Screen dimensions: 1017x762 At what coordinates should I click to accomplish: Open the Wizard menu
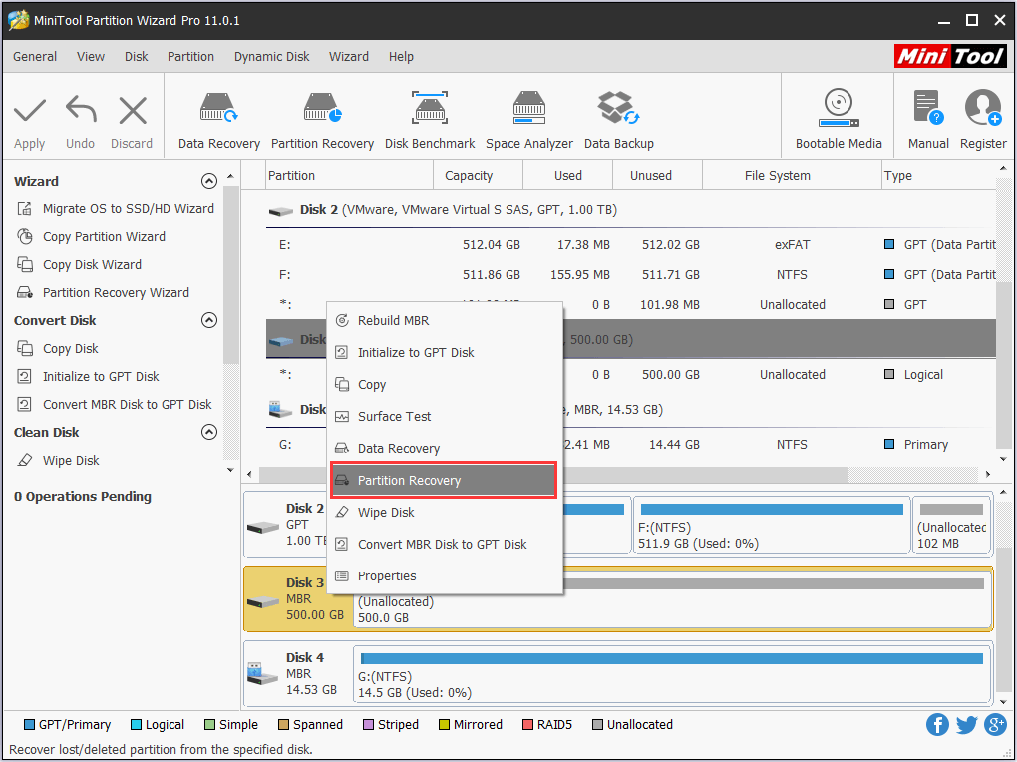tap(349, 57)
